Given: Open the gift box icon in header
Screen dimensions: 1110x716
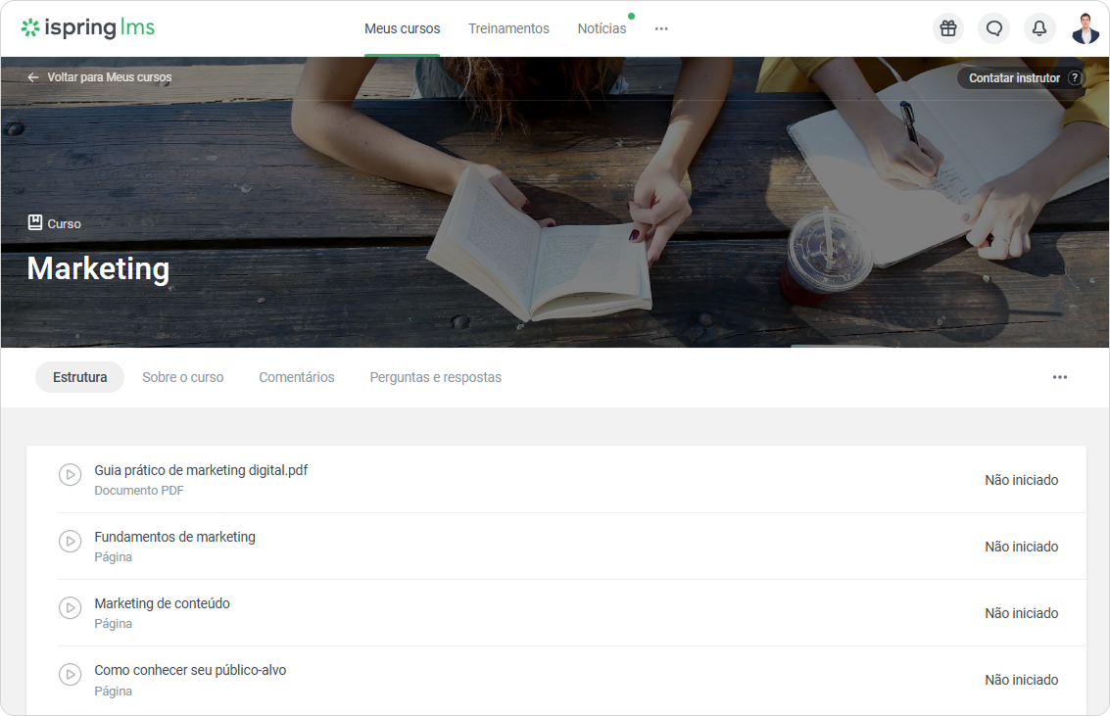Looking at the screenshot, I should tap(948, 28).
